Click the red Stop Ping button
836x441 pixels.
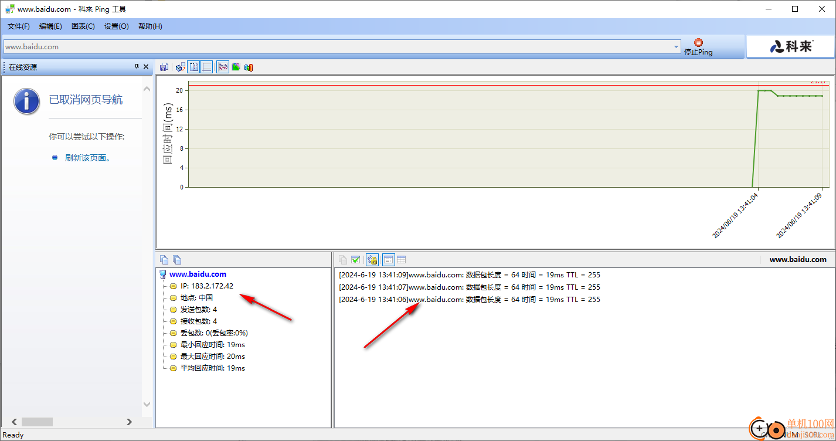pyautogui.click(x=698, y=47)
